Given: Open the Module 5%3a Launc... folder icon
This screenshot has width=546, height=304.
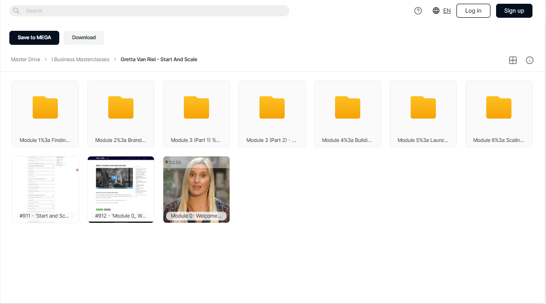Looking at the screenshot, I should coord(423,107).
